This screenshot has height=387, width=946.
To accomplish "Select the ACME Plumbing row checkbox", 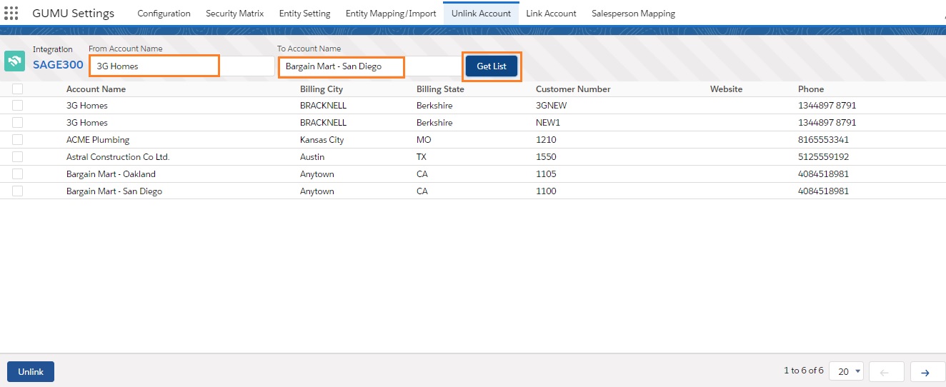I will pos(18,139).
